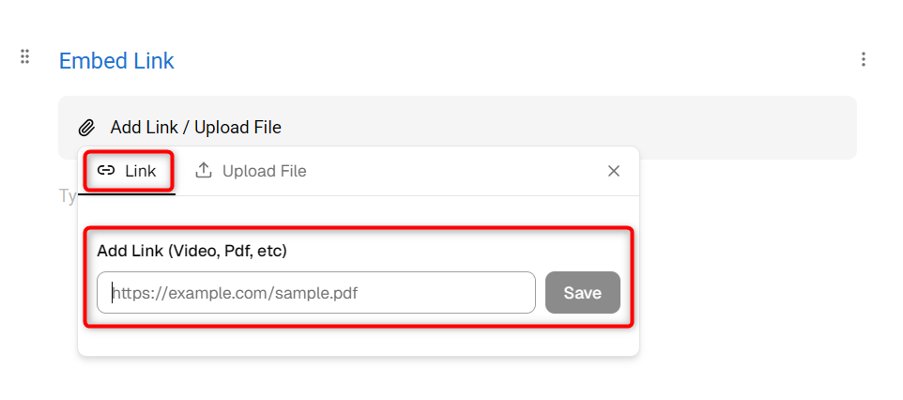
Task: Click the Save button
Action: [x=583, y=293]
